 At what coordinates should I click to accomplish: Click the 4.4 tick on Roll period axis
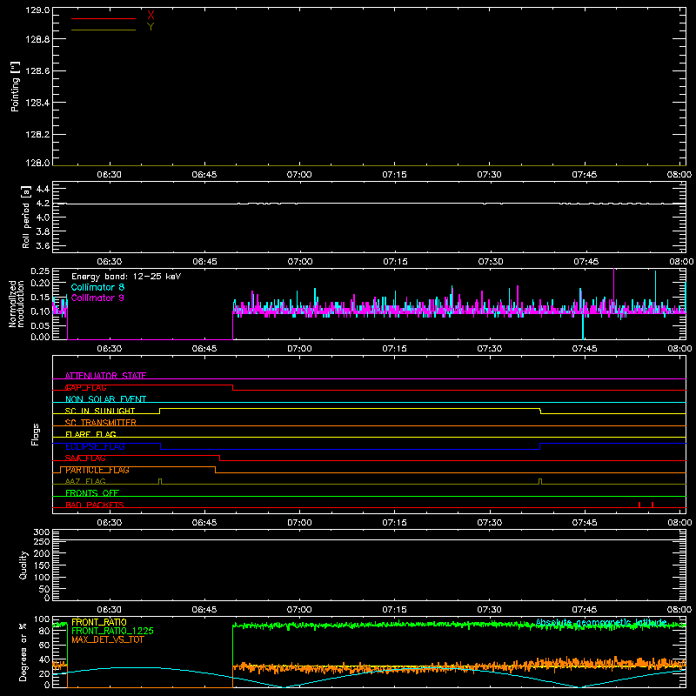click(43, 189)
